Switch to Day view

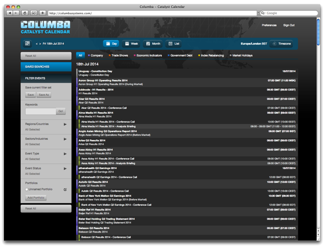point(111,44)
